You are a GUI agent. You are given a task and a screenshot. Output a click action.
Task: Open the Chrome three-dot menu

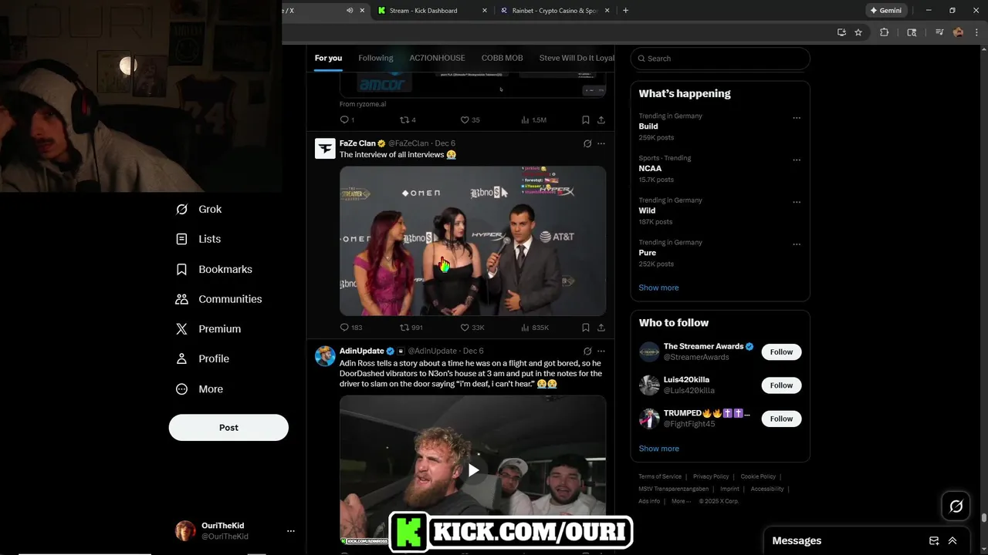pos(976,32)
